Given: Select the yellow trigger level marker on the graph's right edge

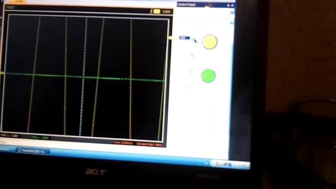Looking at the screenshot, I should [170, 38].
